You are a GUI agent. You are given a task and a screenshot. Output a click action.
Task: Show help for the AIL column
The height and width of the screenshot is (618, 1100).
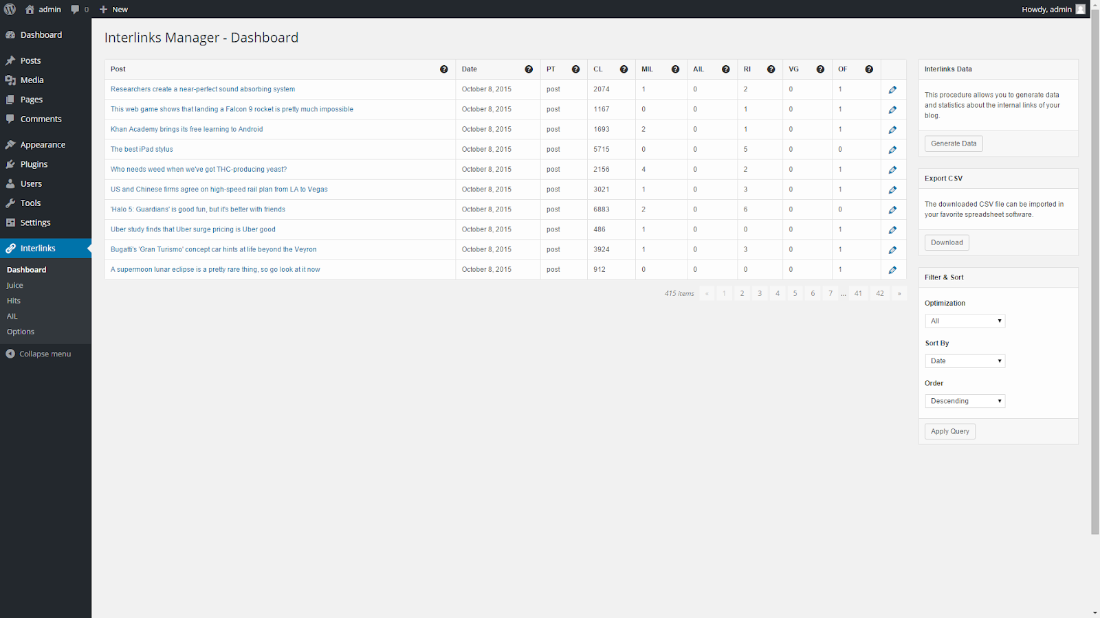click(725, 69)
